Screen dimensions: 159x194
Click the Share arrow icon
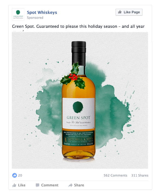click(x=71, y=185)
